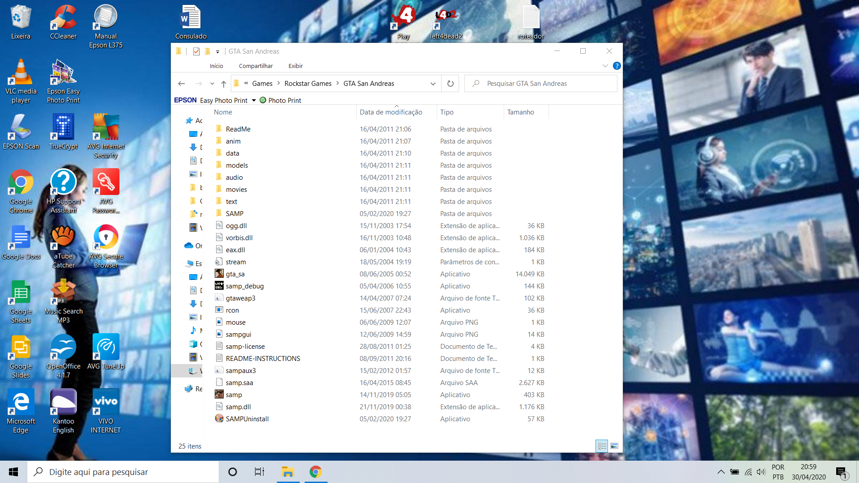Viewport: 859px width, 483px height.
Task: Sort files by the Tamanho column header
Action: coord(526,112)
